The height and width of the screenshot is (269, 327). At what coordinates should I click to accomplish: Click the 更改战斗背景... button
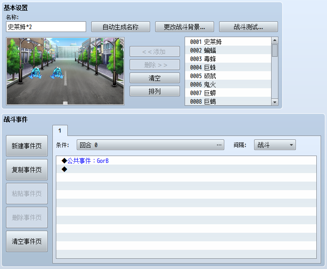(184, 27)
